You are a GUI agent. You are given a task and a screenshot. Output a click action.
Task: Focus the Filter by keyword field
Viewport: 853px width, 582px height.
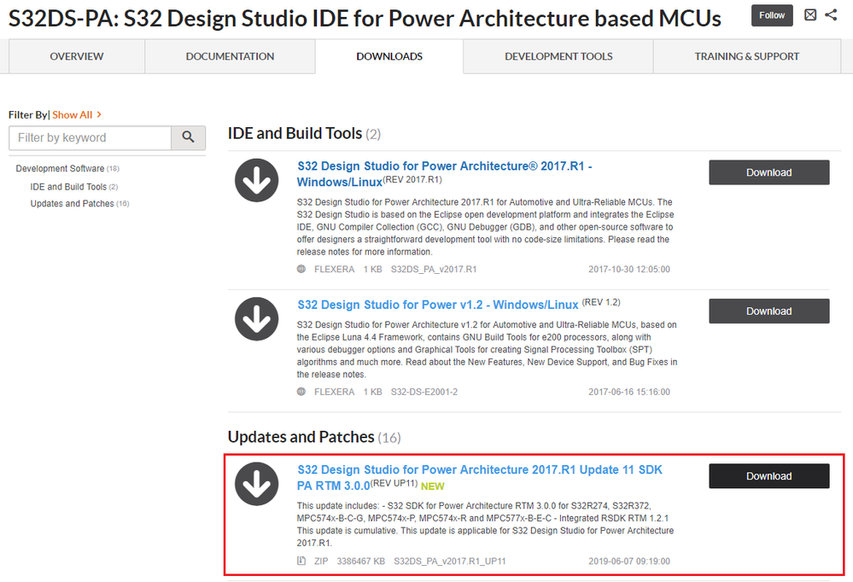tap(90, 137)
